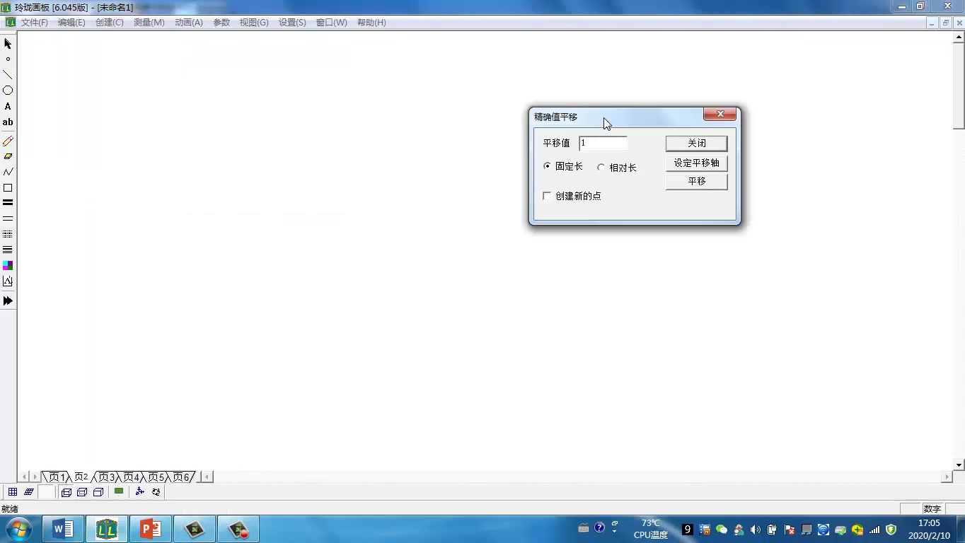Open the 测量(M) menu

(149, 23)
